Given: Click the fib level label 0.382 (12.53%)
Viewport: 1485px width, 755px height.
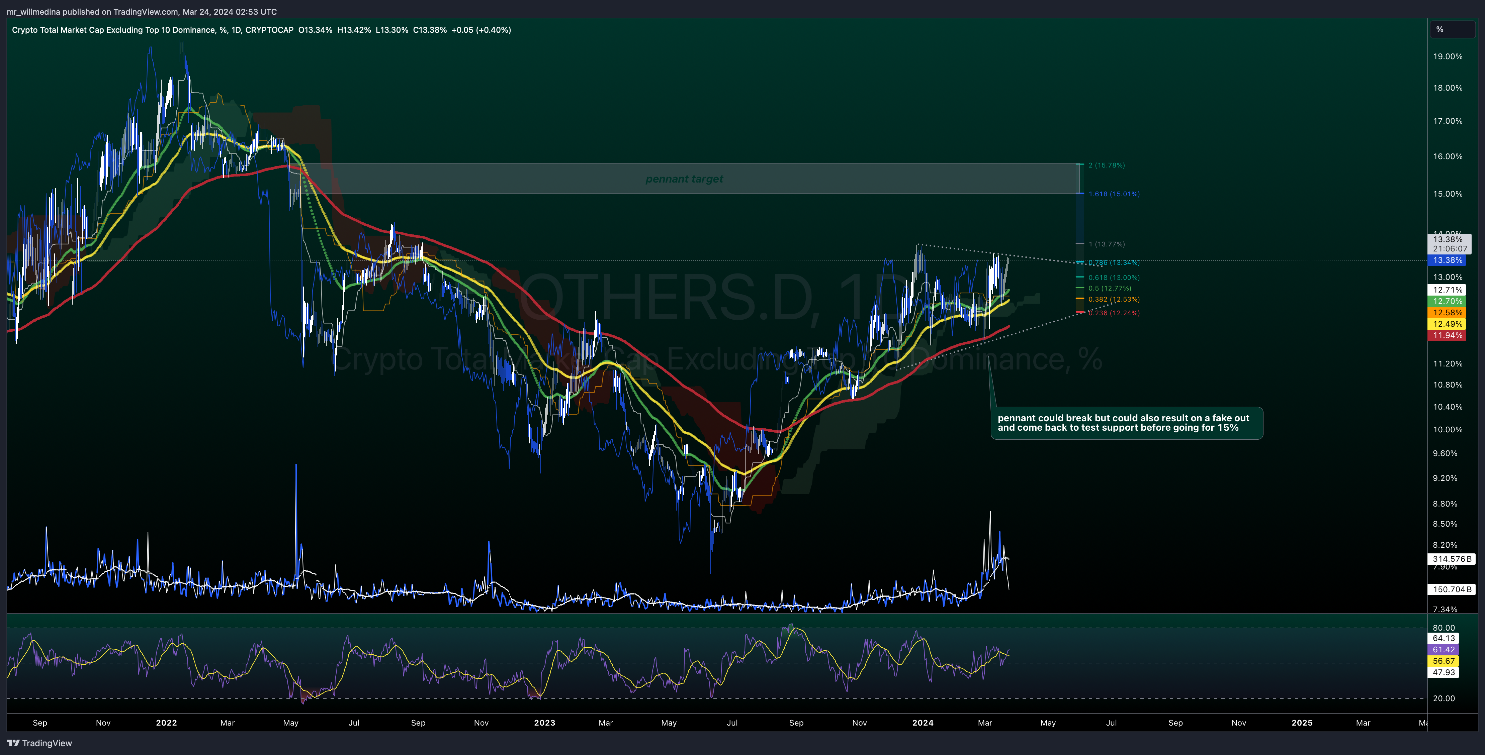Looking at the screenshot, I should pyautogui.click(x=1114, y=300).
